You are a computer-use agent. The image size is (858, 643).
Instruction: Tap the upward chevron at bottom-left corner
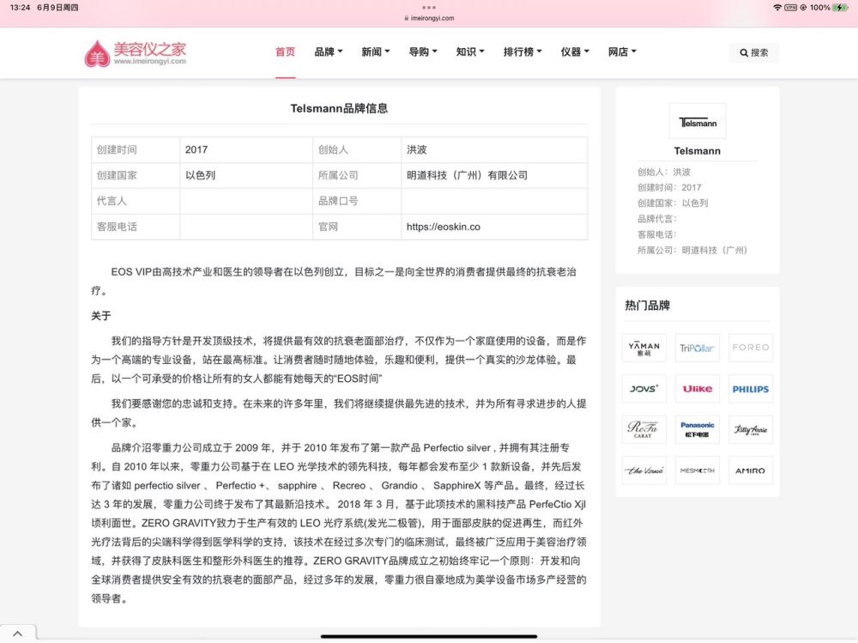(17, 634)
